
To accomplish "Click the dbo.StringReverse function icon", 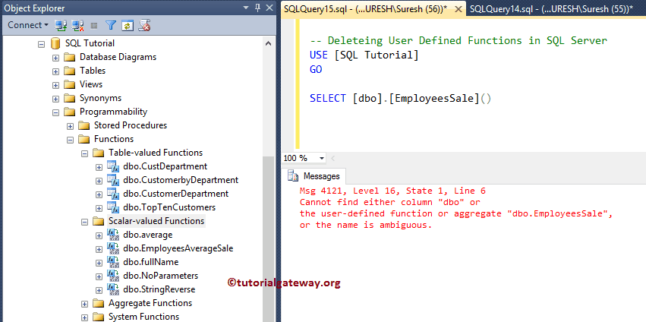I will 113,289.
